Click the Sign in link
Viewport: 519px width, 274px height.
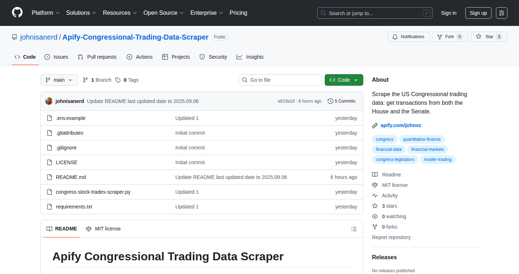coord(449,13)
